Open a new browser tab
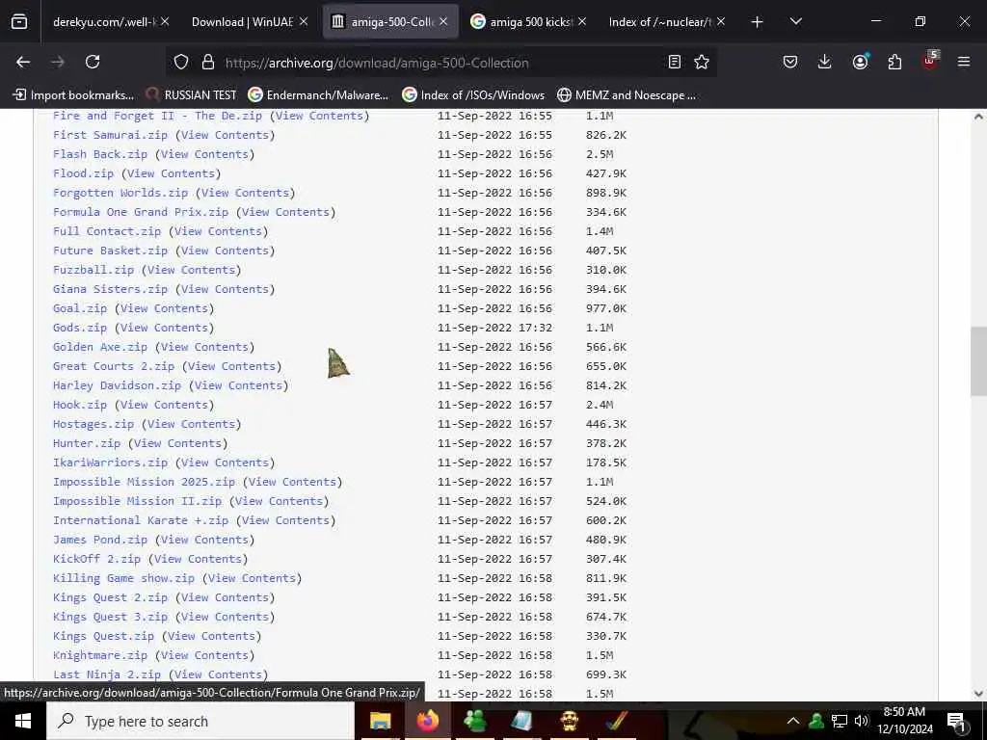 pos(758,22)
